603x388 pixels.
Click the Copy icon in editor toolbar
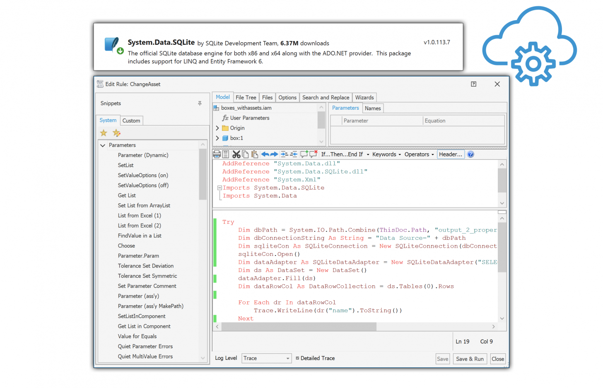click(245, 154)
